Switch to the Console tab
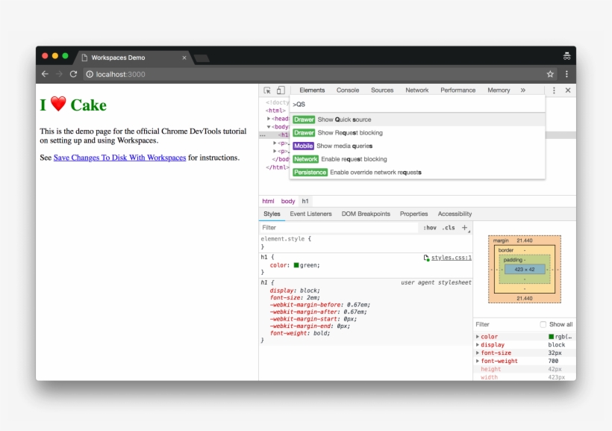 (348, 90)
